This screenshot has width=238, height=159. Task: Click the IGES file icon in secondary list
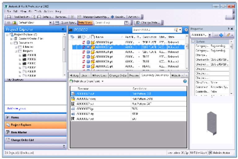(x=73, y=109)
